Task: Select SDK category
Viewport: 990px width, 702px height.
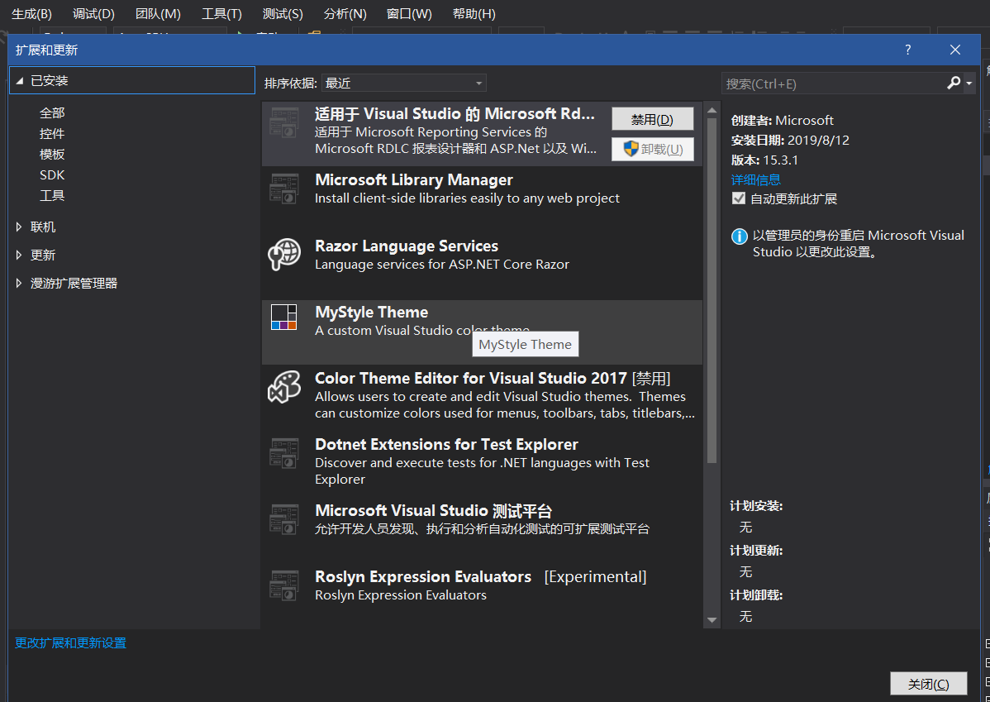Action: [52, 175]
